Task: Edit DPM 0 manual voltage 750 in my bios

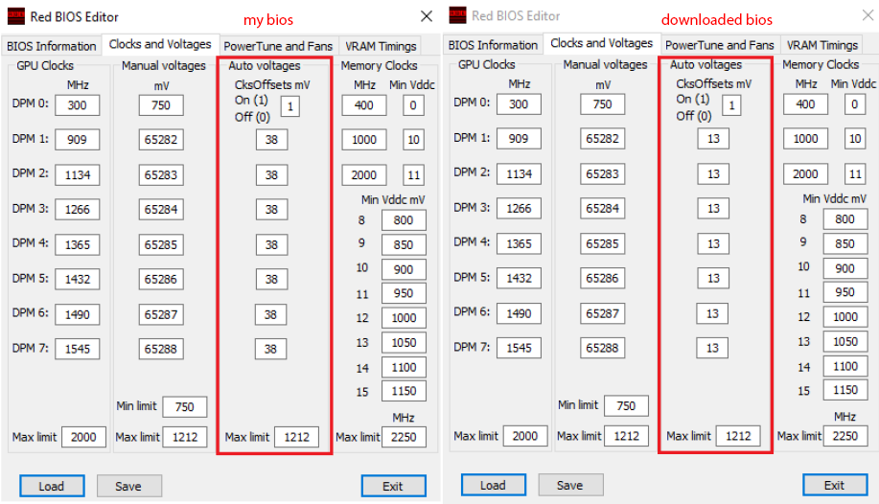Action: tap(161, 104)
